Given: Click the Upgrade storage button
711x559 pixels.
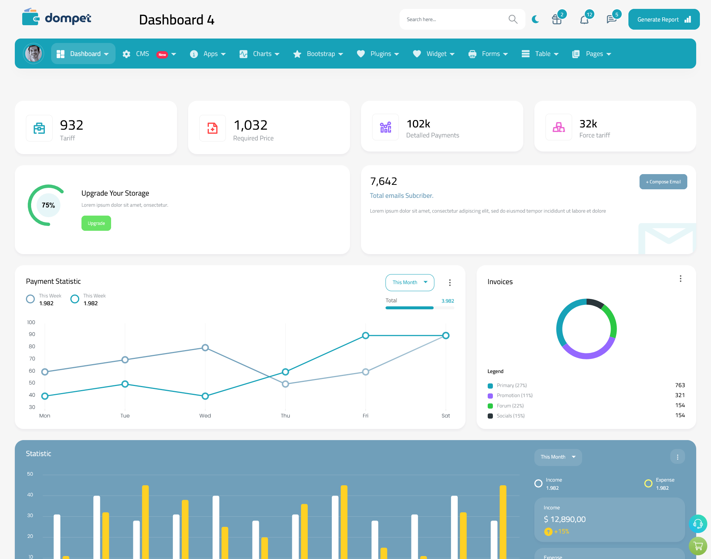Looking at the screenshot, I should point(96,223).
